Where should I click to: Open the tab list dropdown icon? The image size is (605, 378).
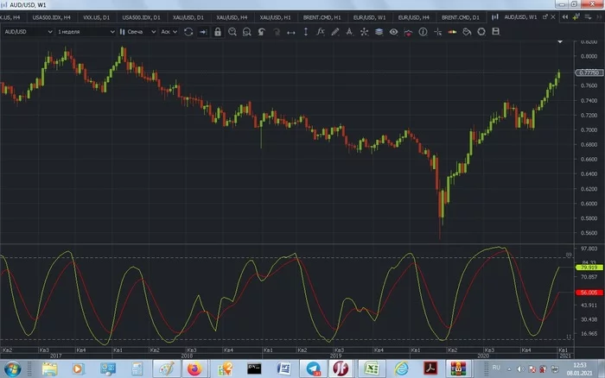[x=588, y=17]
